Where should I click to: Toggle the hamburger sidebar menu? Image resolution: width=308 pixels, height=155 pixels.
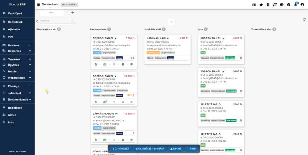38,5
